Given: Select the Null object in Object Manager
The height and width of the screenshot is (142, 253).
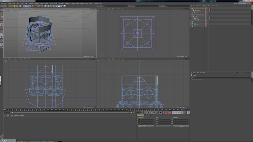Looking at the screenshot, I should pyautogui.click(x=195, y=26).
